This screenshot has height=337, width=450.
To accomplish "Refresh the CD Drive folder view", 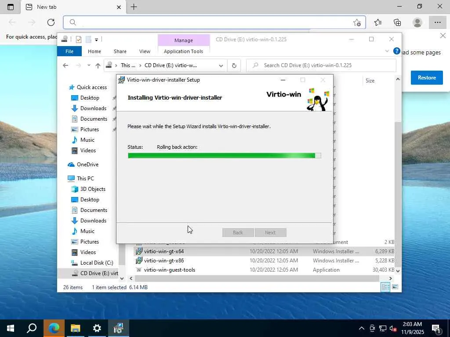I will coord(234,65).
